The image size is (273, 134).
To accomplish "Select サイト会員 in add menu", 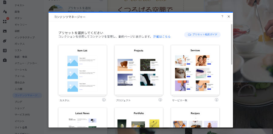I will 21,128.
